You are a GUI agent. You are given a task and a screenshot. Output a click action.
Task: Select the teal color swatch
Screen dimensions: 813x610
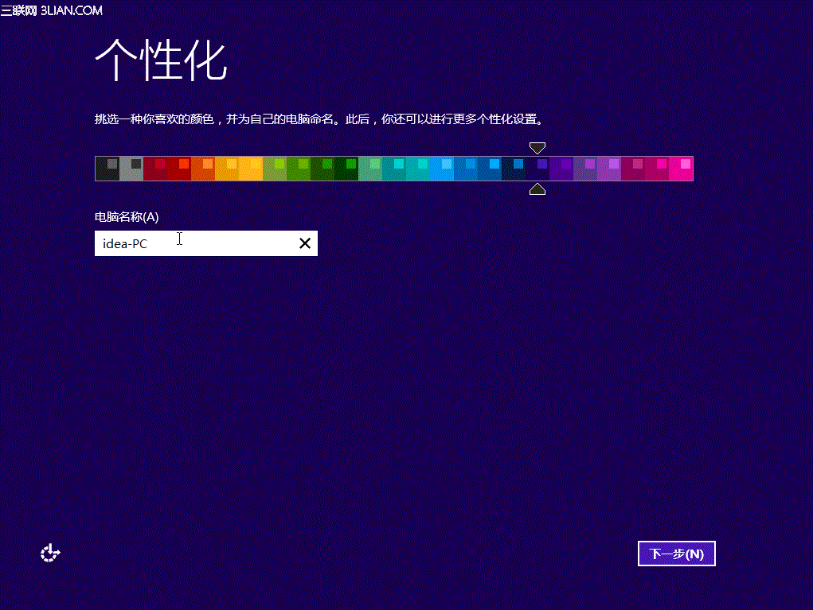394,169
